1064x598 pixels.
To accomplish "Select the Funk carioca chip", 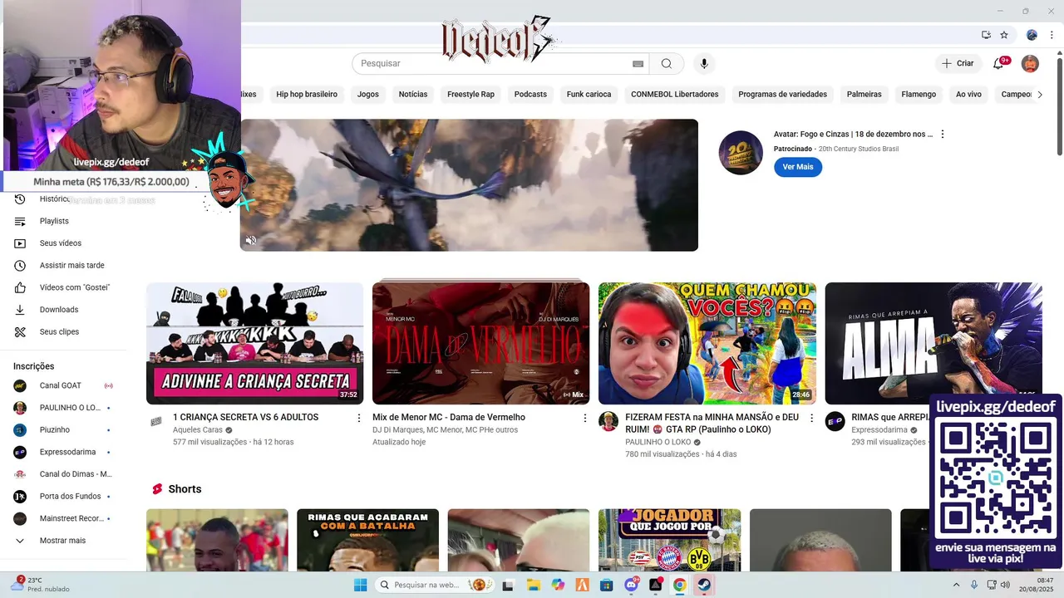I will coord(589,94).
